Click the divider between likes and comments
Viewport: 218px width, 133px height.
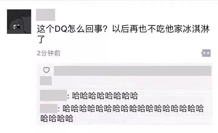coord(126,88)
